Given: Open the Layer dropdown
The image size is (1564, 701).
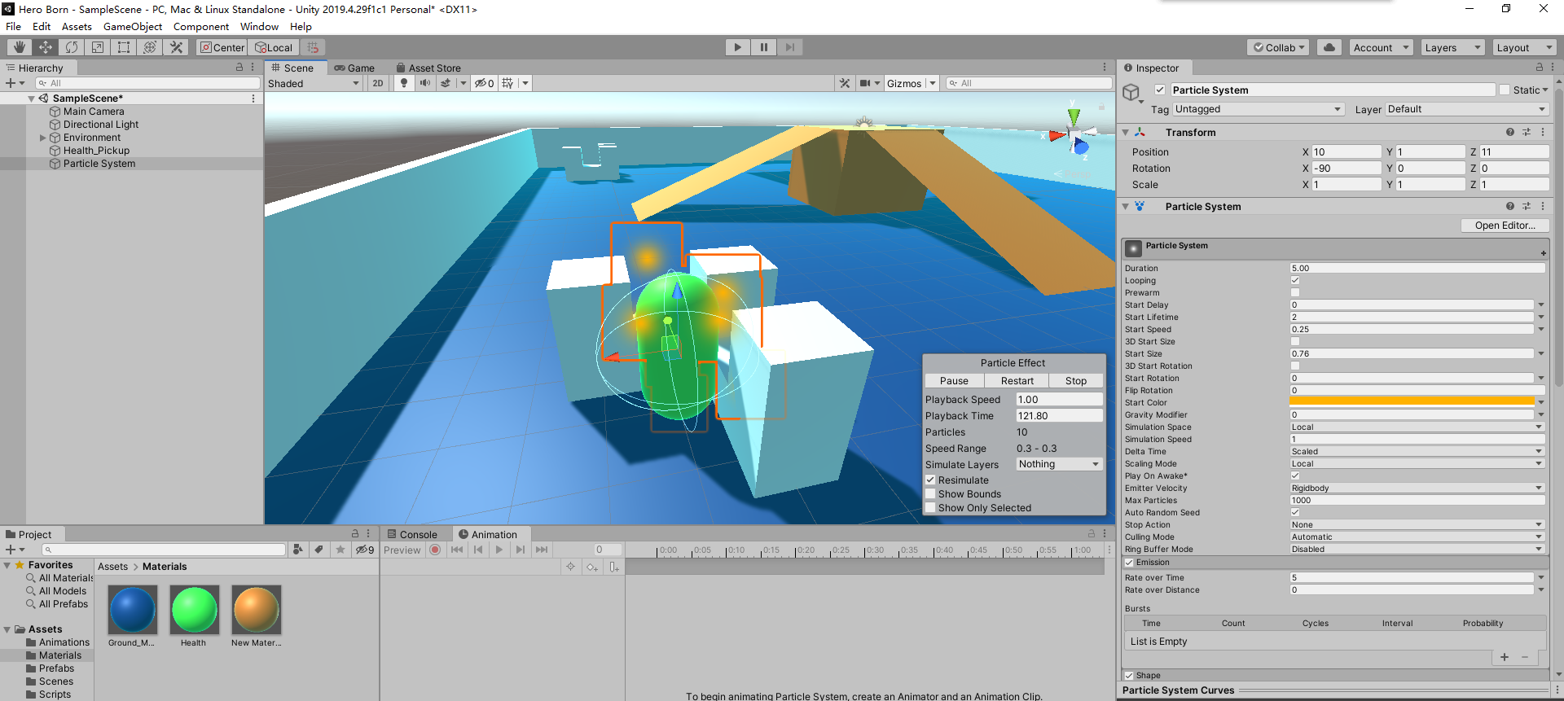Looking at the screenshot, I should click(x=1466, y=109).
